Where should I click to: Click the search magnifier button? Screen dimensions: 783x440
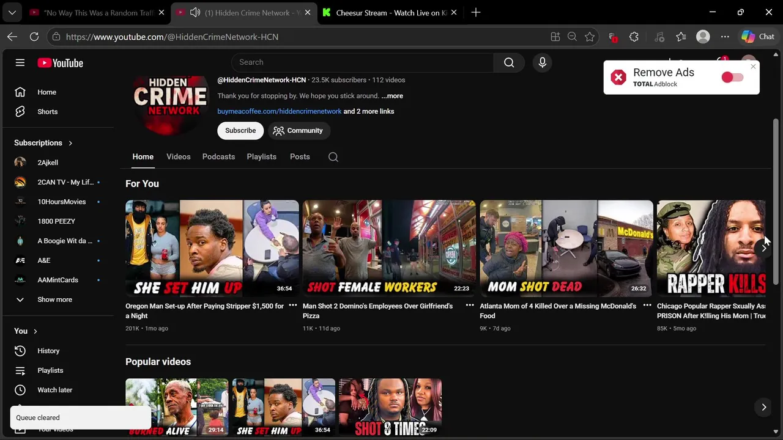click(509, 62)
